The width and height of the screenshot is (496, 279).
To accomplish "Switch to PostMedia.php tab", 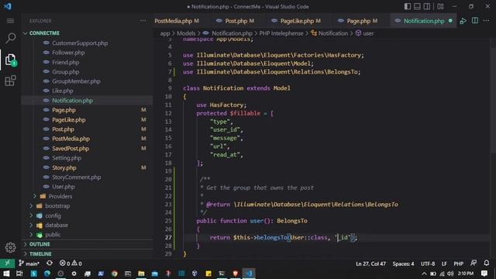I will [x=177, y=21].
